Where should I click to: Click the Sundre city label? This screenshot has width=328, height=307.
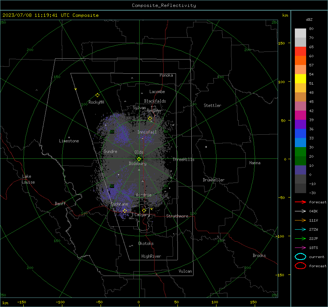click(x=110, y=151)
